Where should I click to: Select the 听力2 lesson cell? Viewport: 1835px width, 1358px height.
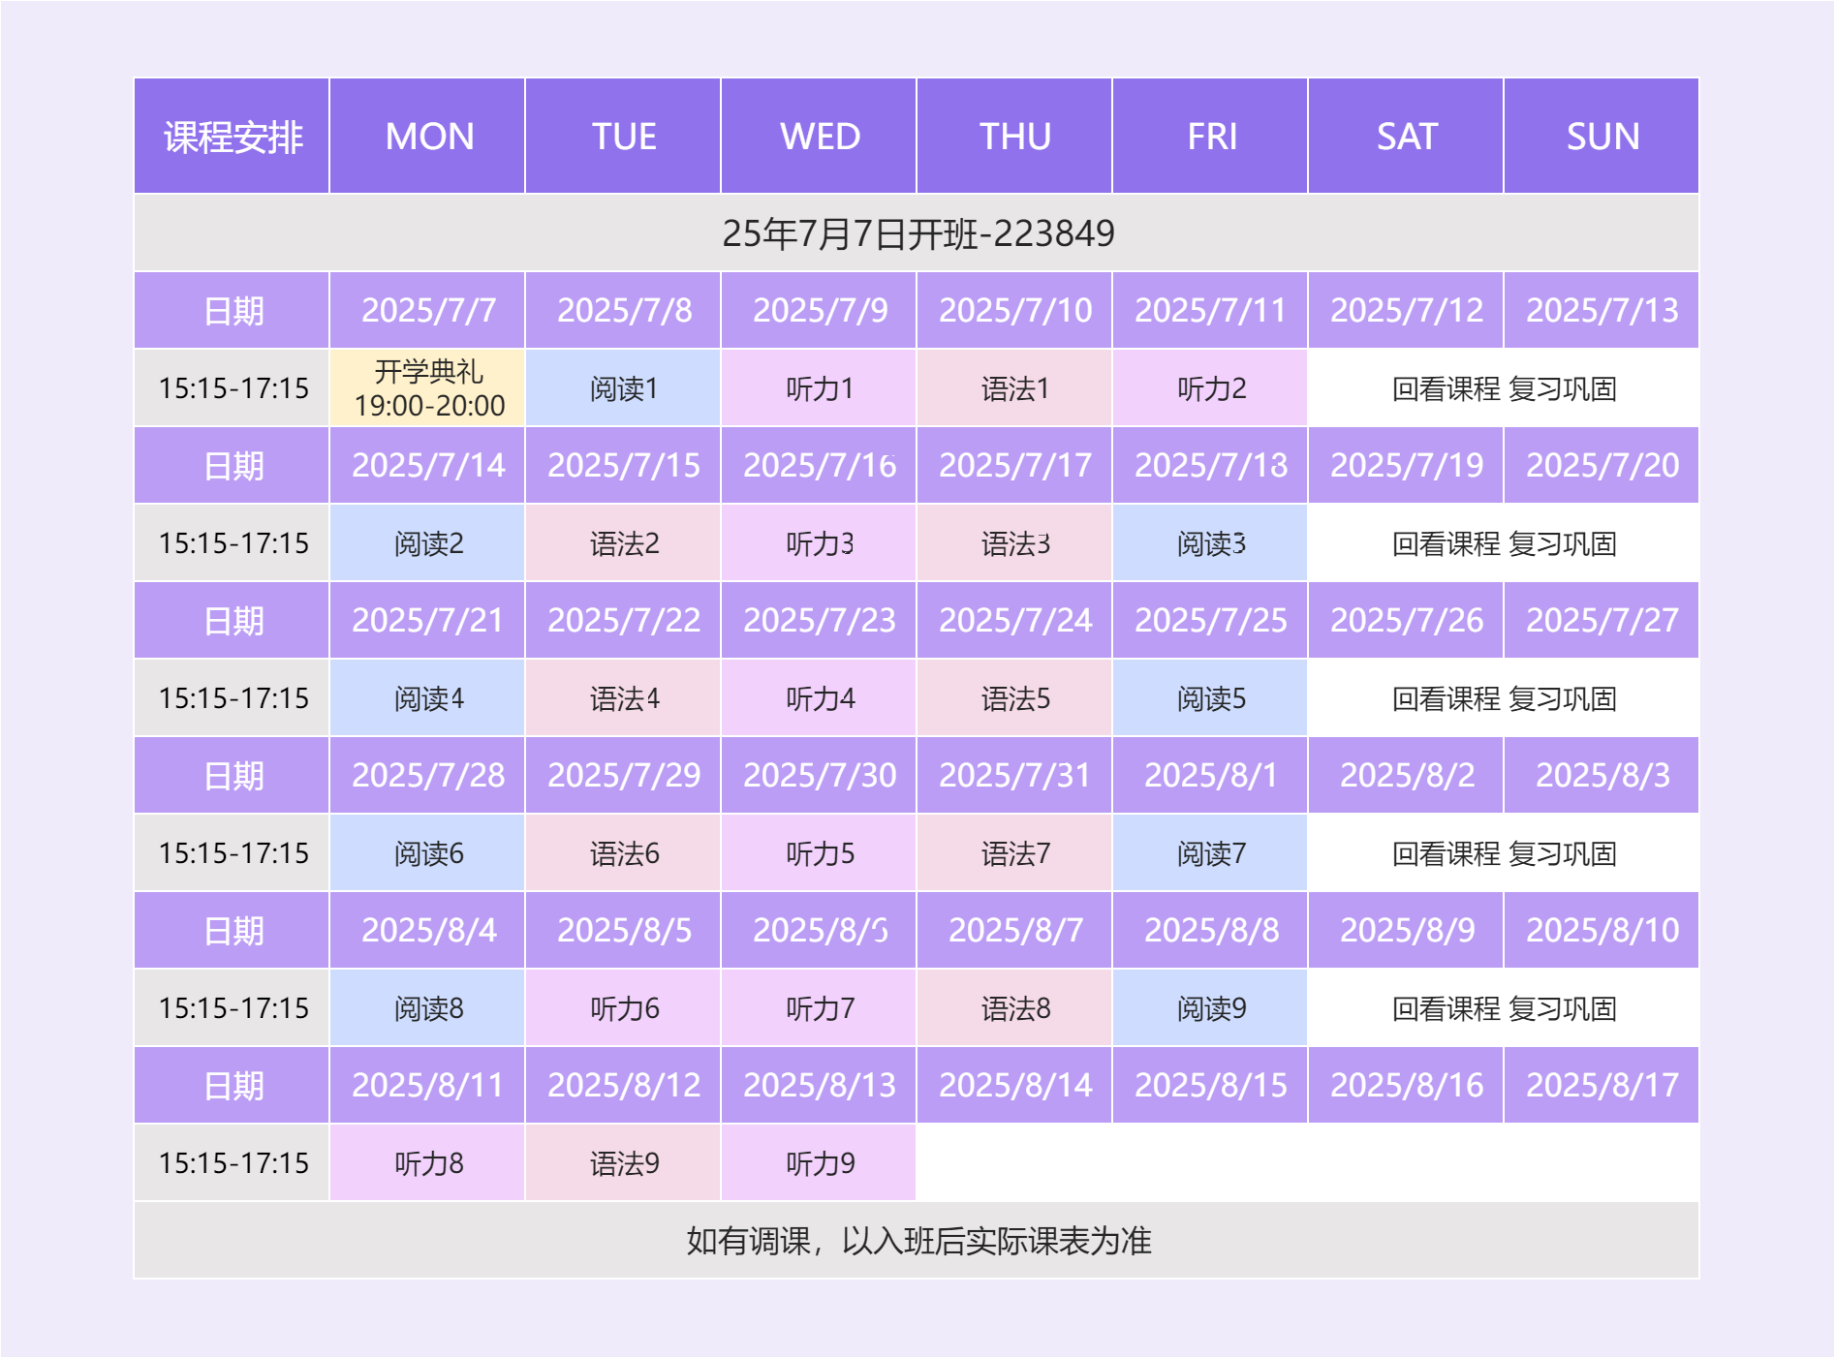1210,388
